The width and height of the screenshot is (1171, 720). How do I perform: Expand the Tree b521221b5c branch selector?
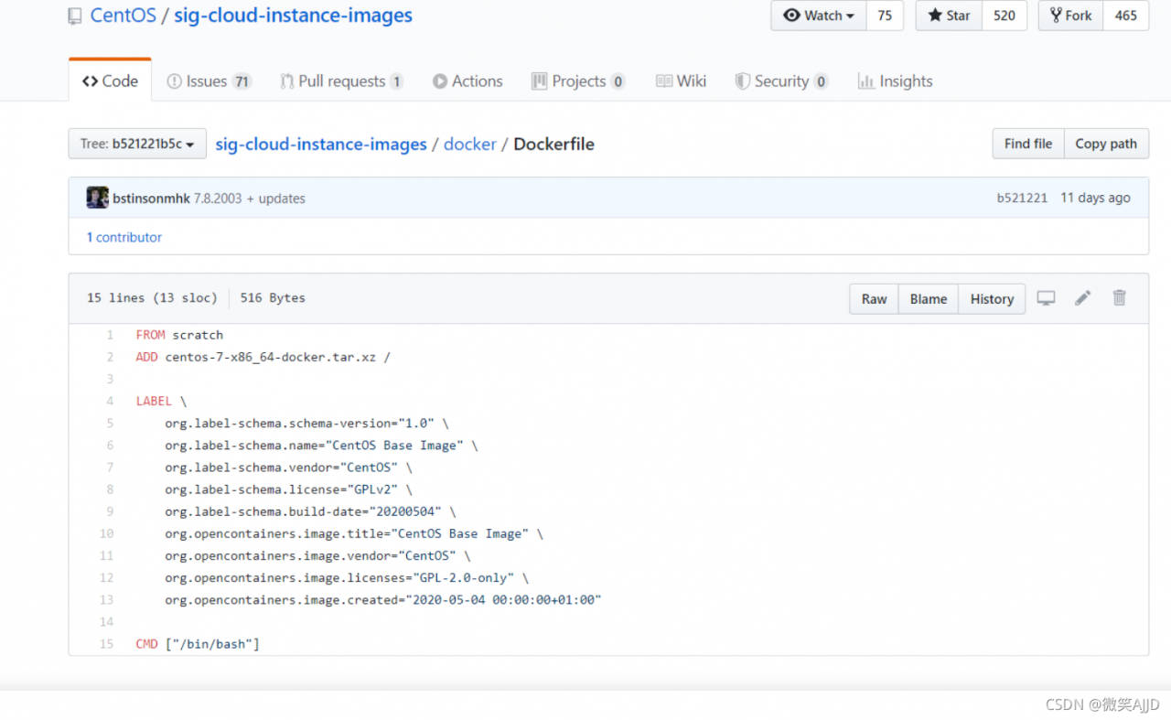pyautogui.click(x=137, y=144)
